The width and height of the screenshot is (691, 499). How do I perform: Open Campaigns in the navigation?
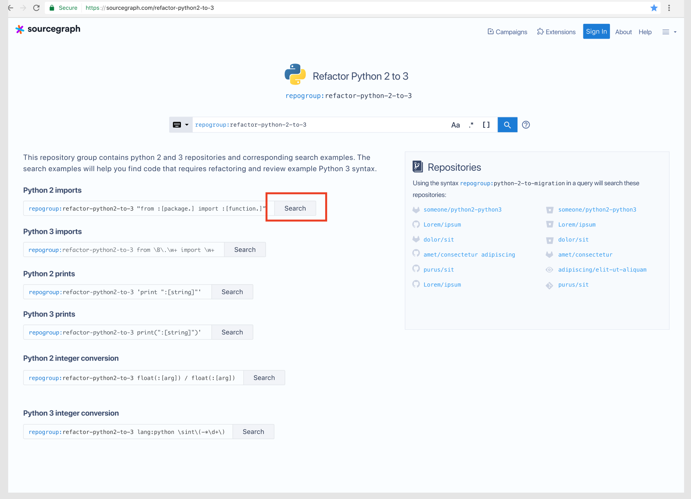[507, 32]
